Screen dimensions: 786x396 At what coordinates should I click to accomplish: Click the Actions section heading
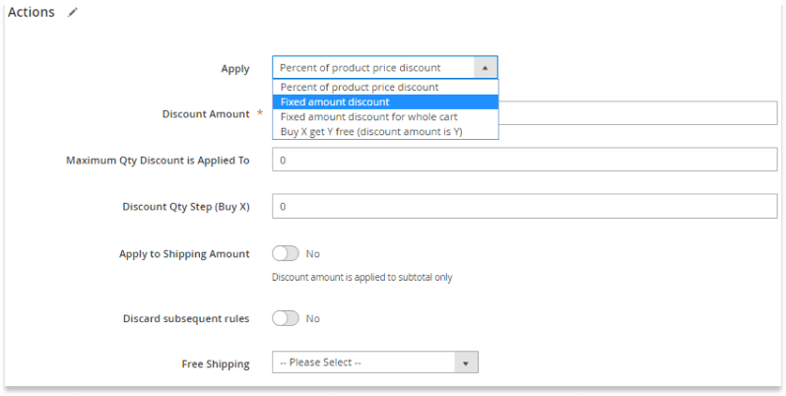32,12
